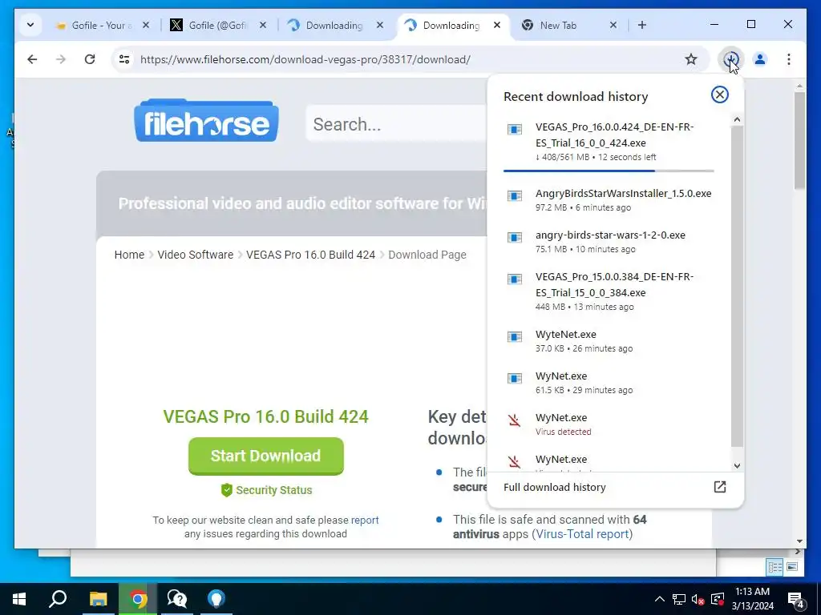Open the VEGAS Pro 16.0 Build 424 breadcrumb
Screen dimensions: 821x615
(310, 255)
